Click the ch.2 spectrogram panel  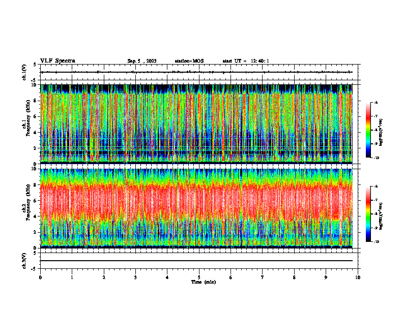[x=196, y=208]
